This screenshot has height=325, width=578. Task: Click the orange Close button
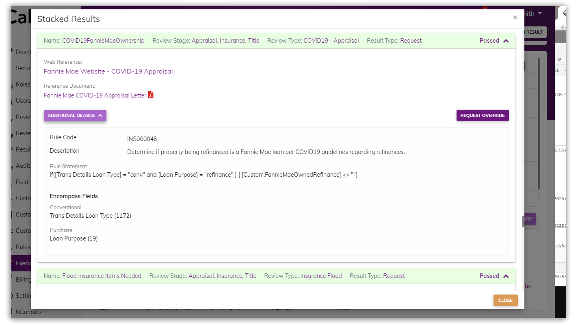click(x=506, y=300)
